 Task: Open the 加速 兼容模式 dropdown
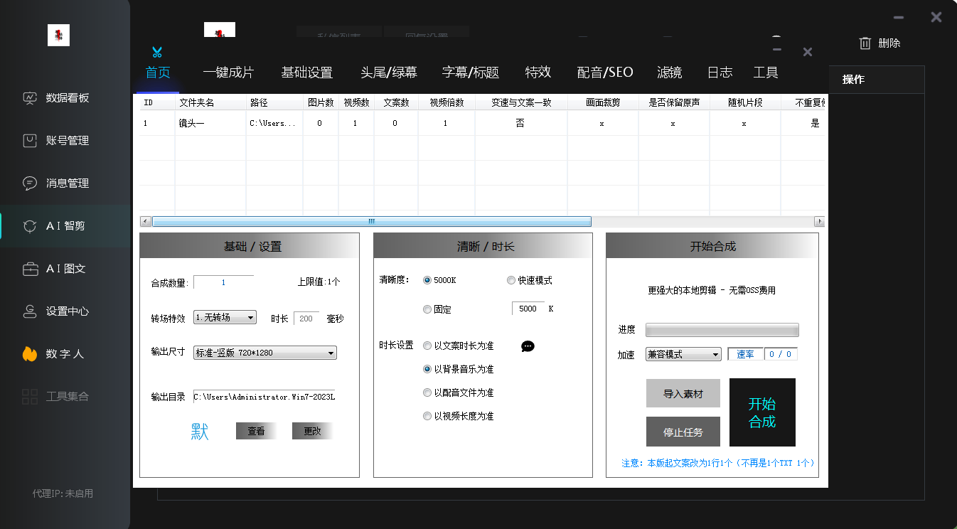(683, 354)
